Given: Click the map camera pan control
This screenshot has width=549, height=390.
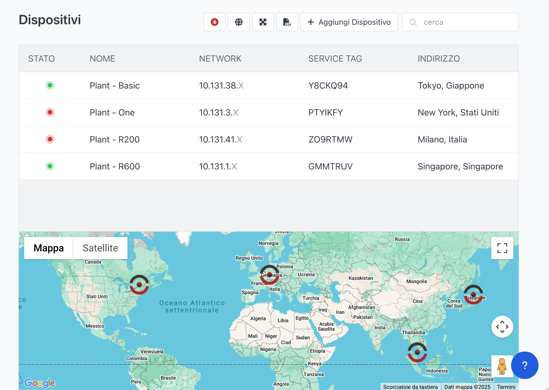Looking at the screenshot, I should [502, 327].
